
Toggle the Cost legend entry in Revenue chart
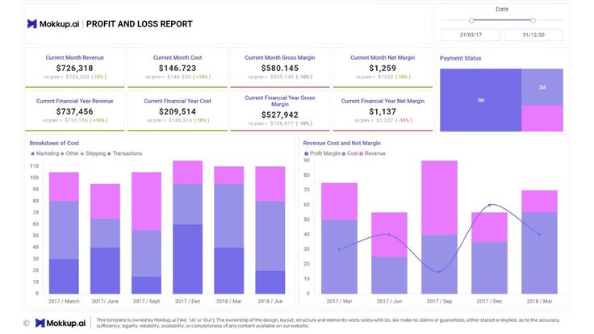click(x=349, y=153)
